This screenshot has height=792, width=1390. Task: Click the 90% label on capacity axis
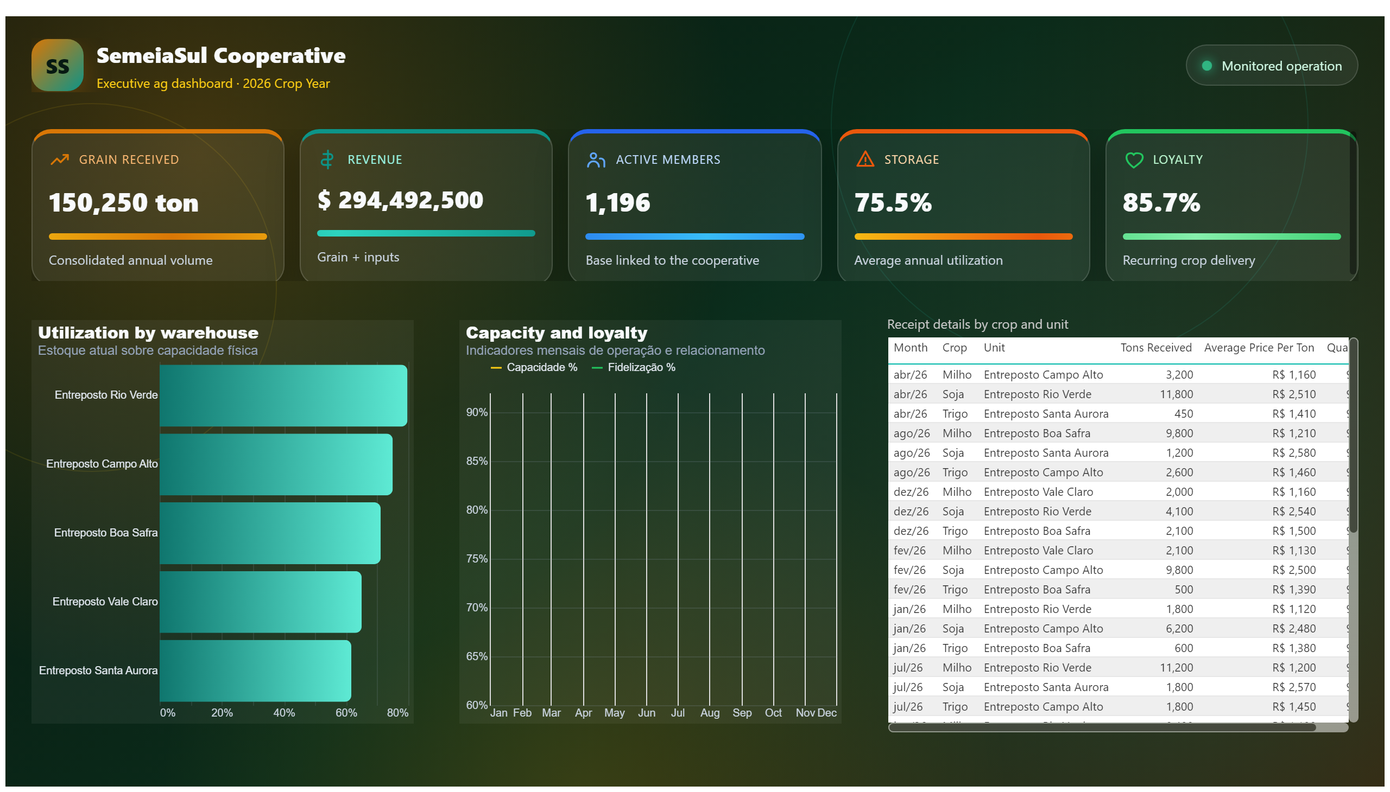[476, 412]
